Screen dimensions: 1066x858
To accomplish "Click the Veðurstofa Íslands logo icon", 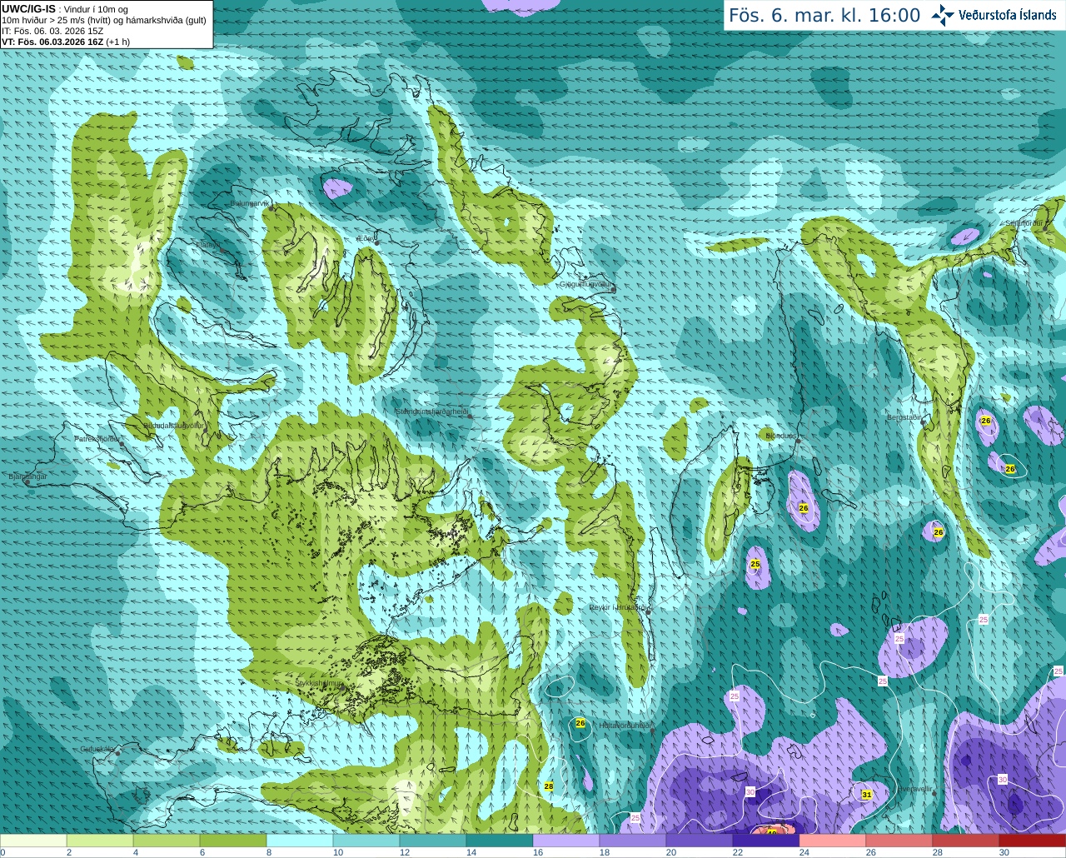I will tap(943, 14).
